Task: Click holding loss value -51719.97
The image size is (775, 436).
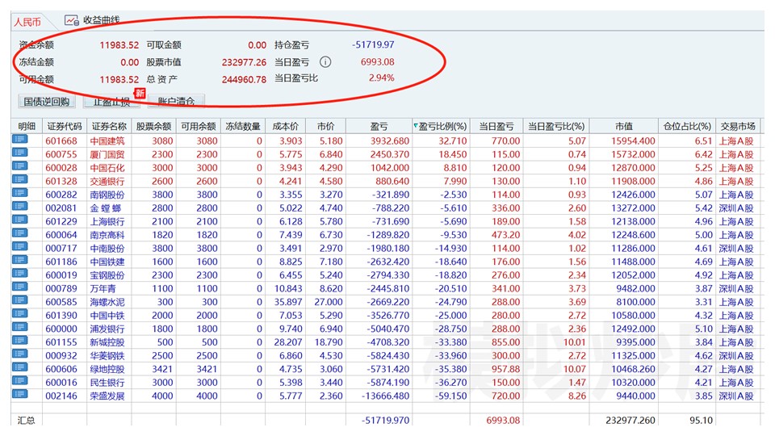Action: point(373,44)
